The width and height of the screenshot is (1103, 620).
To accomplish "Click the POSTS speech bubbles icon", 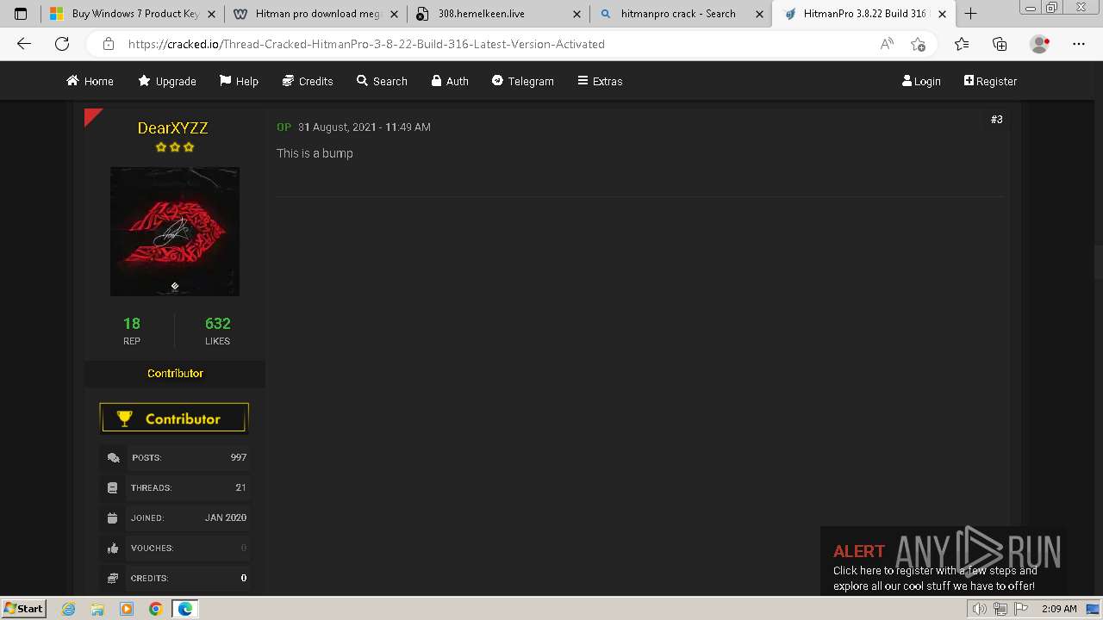I will pos(113,458).
